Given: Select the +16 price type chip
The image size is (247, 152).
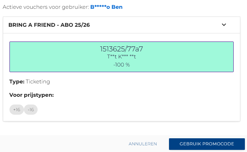Looking at the screenshot, I should [17, 109].
